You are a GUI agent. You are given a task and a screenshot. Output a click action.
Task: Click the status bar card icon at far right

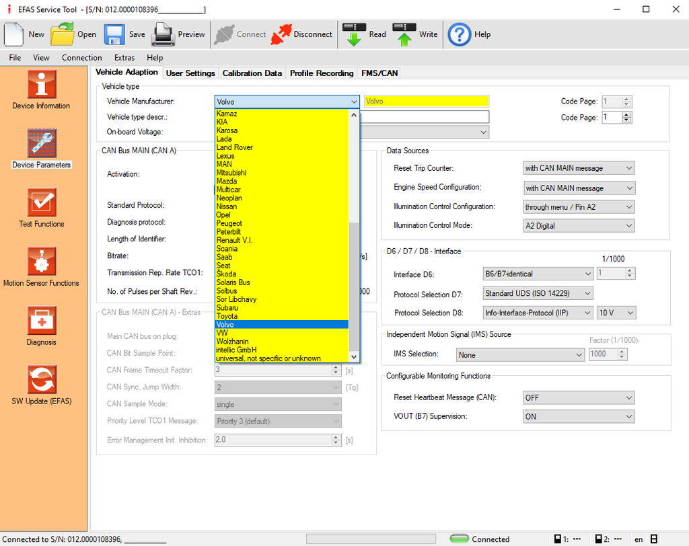click(x=654, y=539)
